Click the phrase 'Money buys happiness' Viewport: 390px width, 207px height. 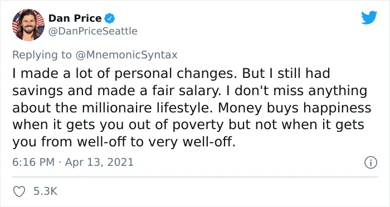click(x=295, y=108)
